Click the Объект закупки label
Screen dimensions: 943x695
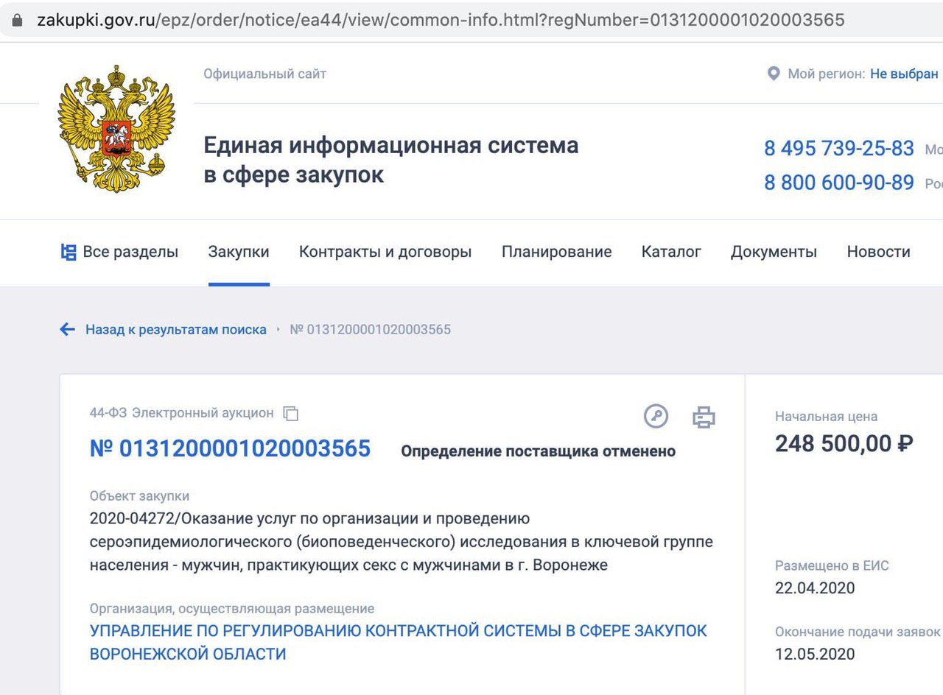point(139,496)
